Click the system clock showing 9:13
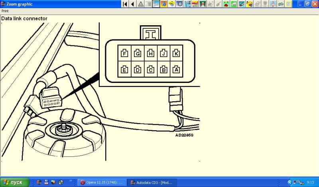The image size is (319, 187). [310, 182]
